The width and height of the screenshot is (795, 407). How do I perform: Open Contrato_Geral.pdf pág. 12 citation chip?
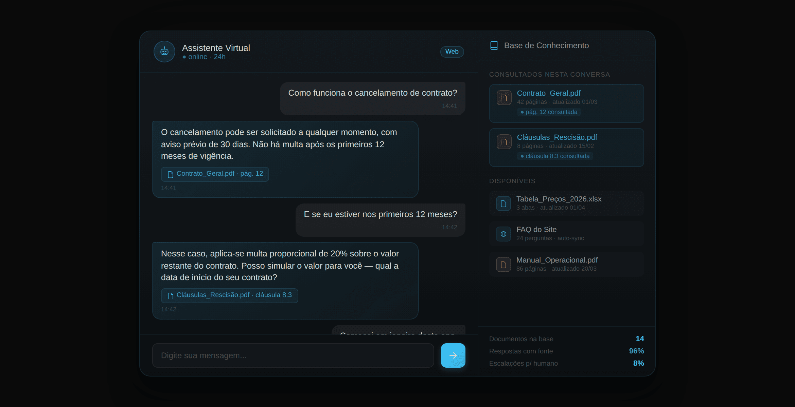(x=215, y=174)
